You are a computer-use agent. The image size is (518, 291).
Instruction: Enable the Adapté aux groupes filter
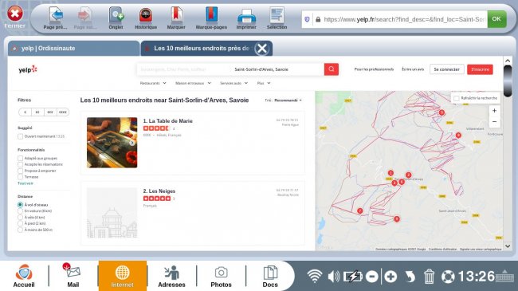pyautogui.click(x=20, y=159)
